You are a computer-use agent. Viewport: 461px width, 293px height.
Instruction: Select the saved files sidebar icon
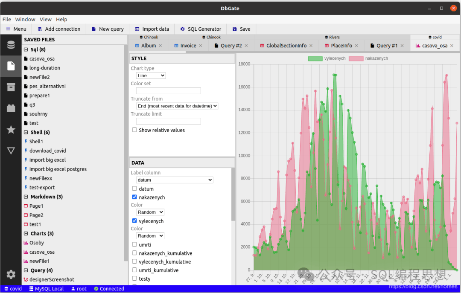(11, 66)
